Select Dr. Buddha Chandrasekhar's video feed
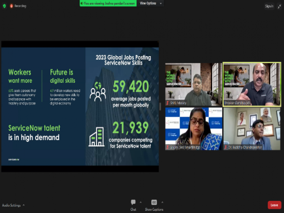284x213 pixels. coord(252,128)
